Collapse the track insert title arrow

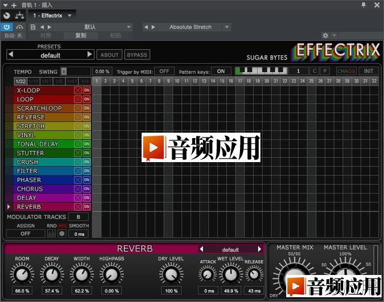point(5,5)
